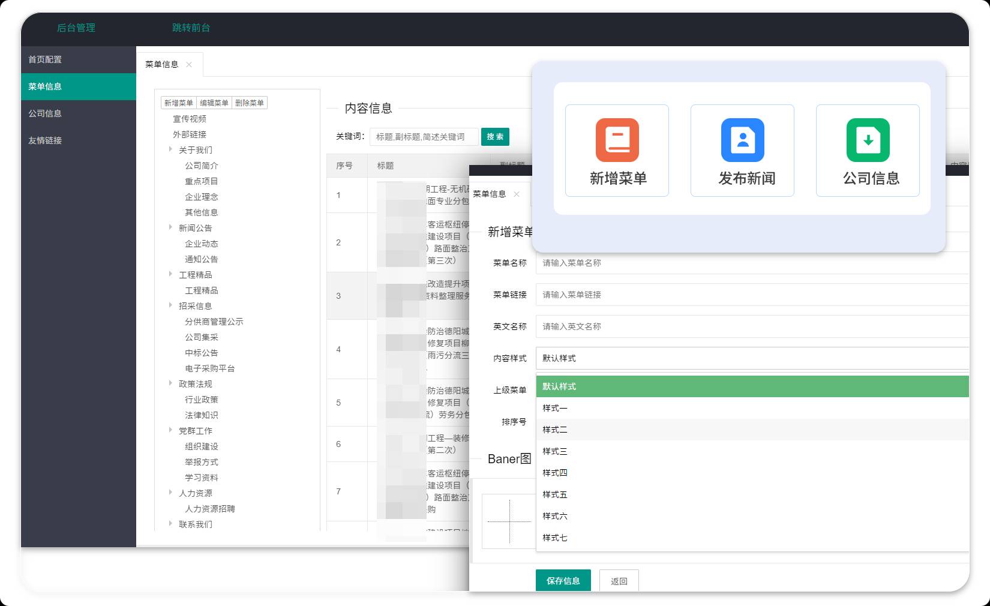Select 宣传视频 in the tree
Viewport: 990px width, 606px height.
coord(190,119)
